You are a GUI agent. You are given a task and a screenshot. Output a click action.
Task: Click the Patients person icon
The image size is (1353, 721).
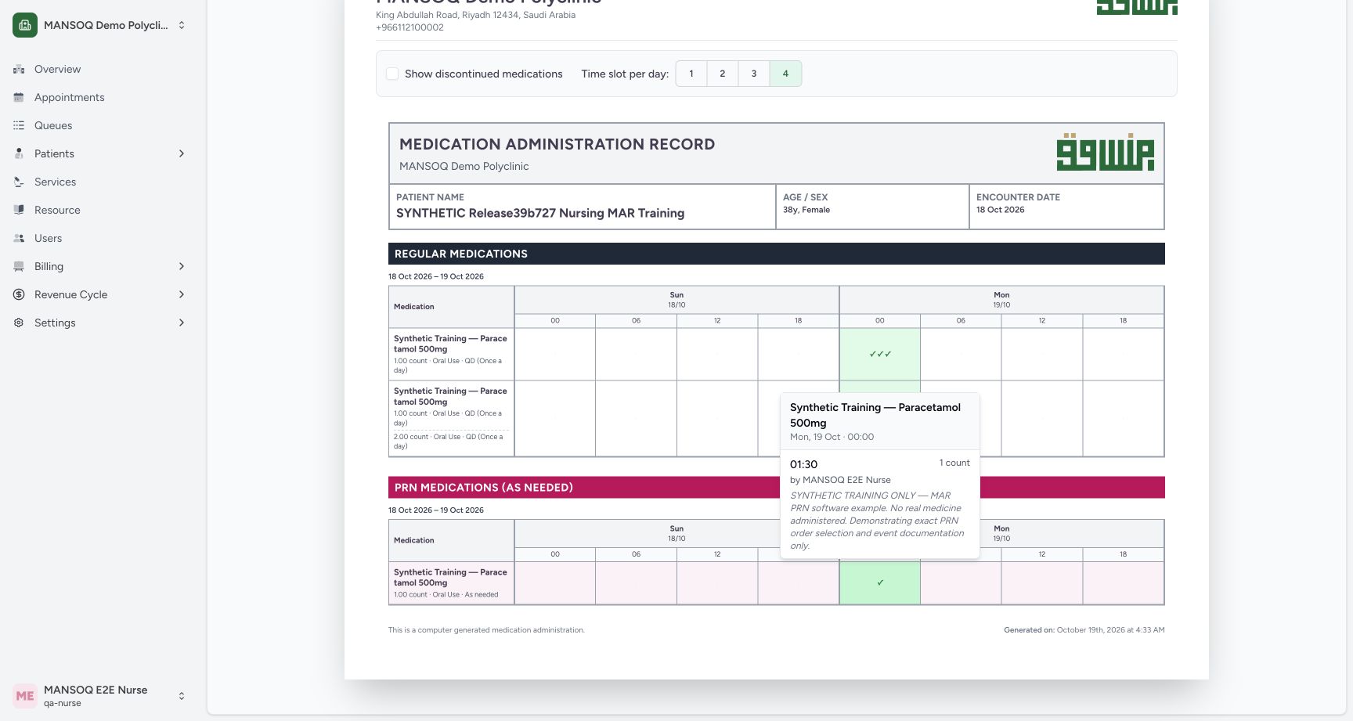click(x=19, y=153)
